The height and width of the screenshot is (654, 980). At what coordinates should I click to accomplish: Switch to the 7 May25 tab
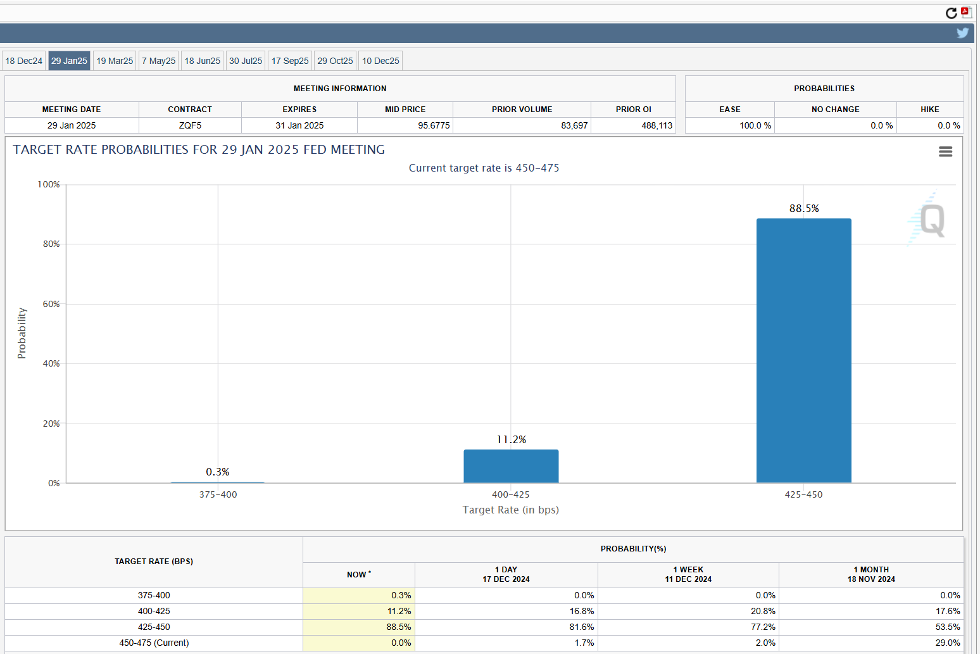point(159,61)
